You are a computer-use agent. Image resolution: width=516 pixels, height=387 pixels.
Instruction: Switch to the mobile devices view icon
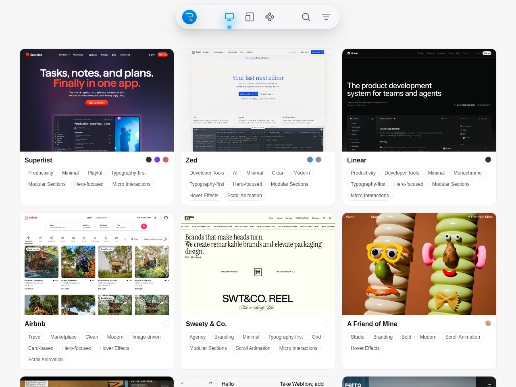pyautogui.click(x=250, y=17)
